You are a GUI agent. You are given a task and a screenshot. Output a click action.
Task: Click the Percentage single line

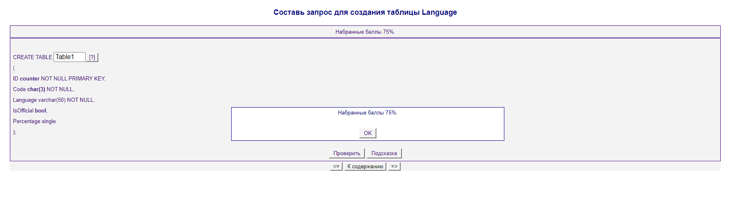(x=34, y=121)
